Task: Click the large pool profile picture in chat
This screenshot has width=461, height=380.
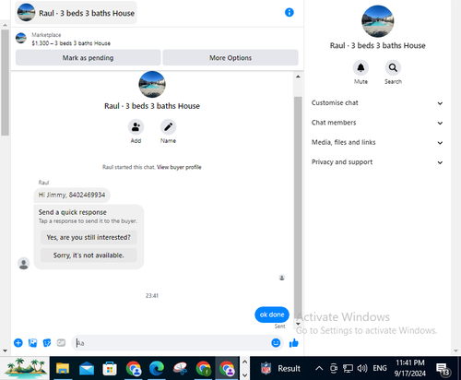Action: [x=152, y=85]
